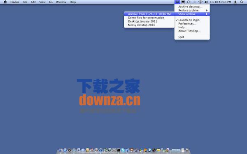Open TidyTop Help...
This screenshot has width=247, height=154.
(192, 27)
